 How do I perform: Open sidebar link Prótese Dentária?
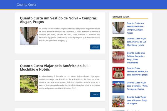pyautogui.click(x=136, y=58)
